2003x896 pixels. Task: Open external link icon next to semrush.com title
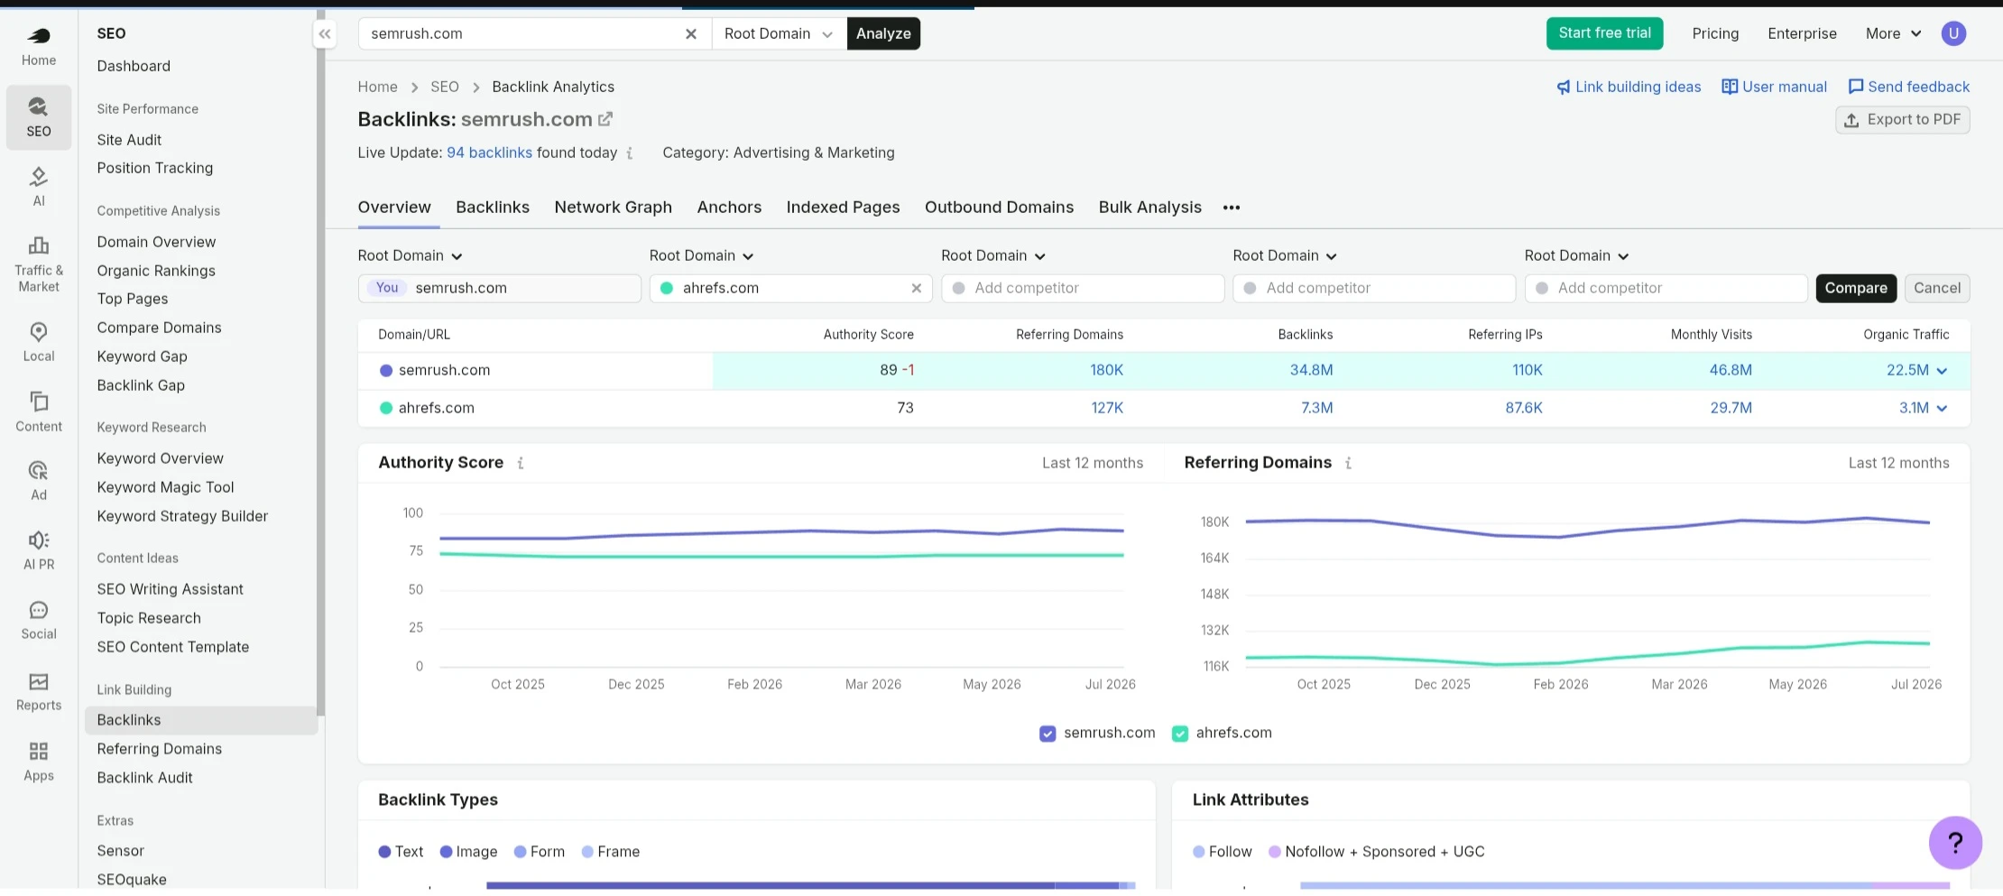click(x=605, y=118)
